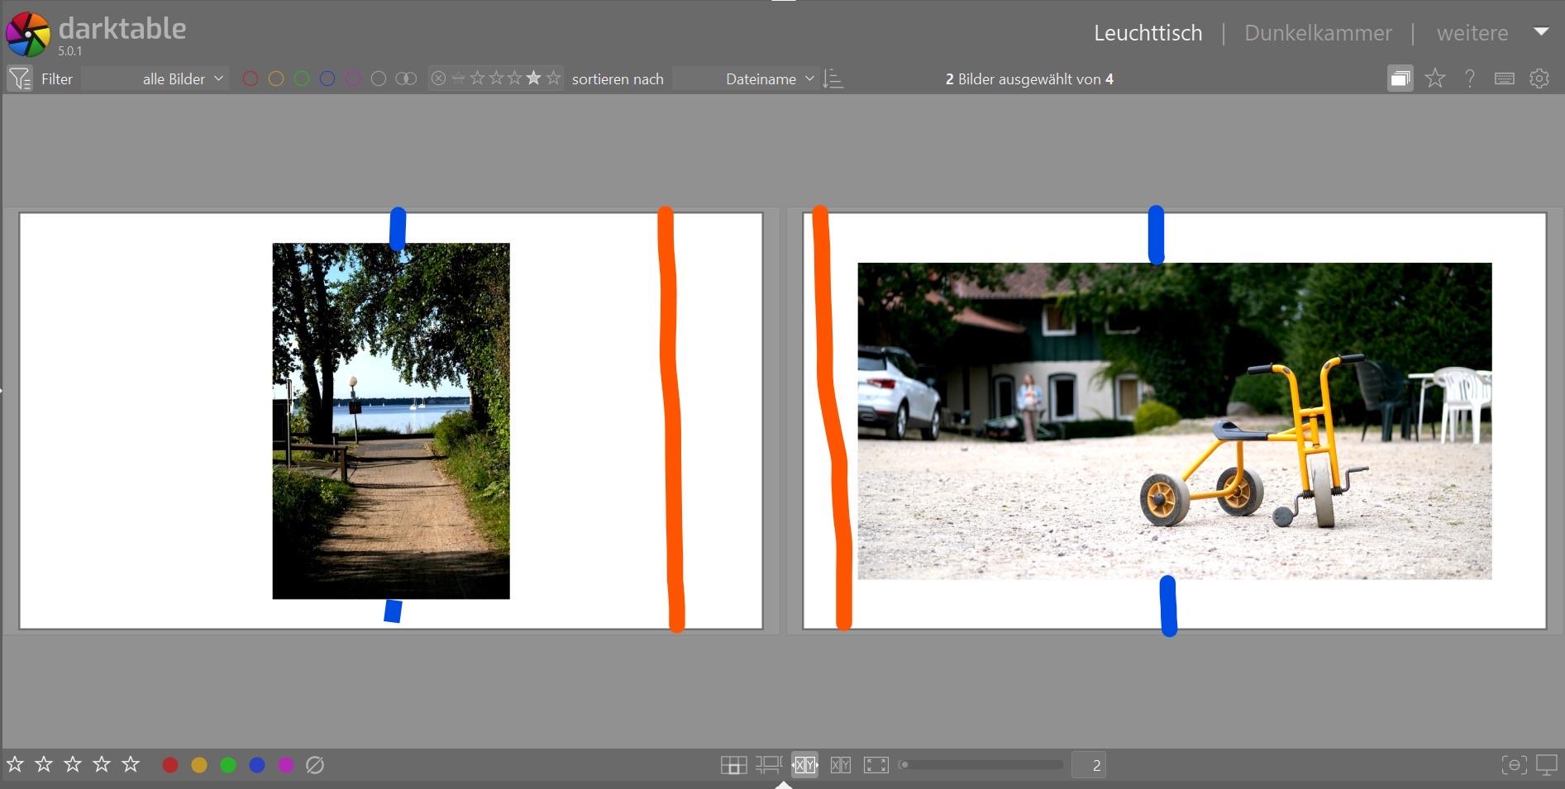Toggle the red color label filter circle

click(x=250, y=78)
